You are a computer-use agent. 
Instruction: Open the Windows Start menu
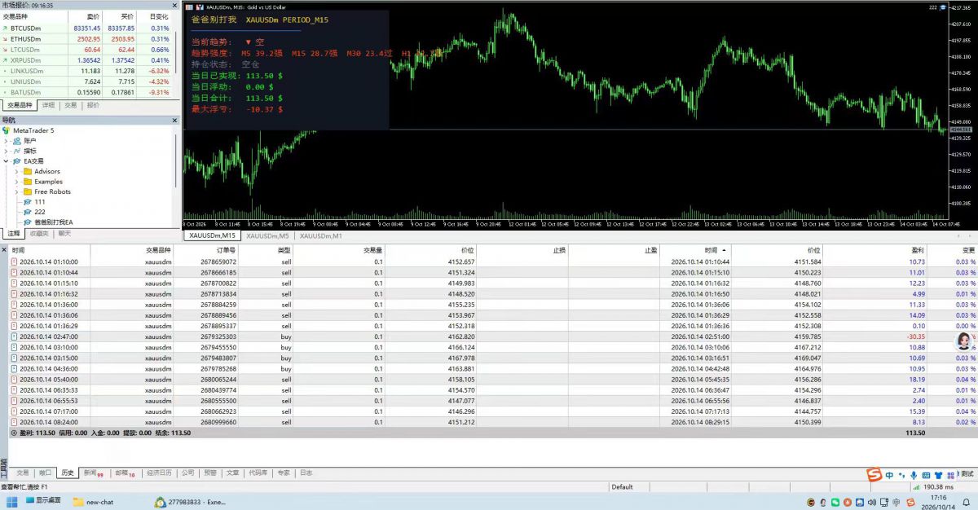pos(11,501)
